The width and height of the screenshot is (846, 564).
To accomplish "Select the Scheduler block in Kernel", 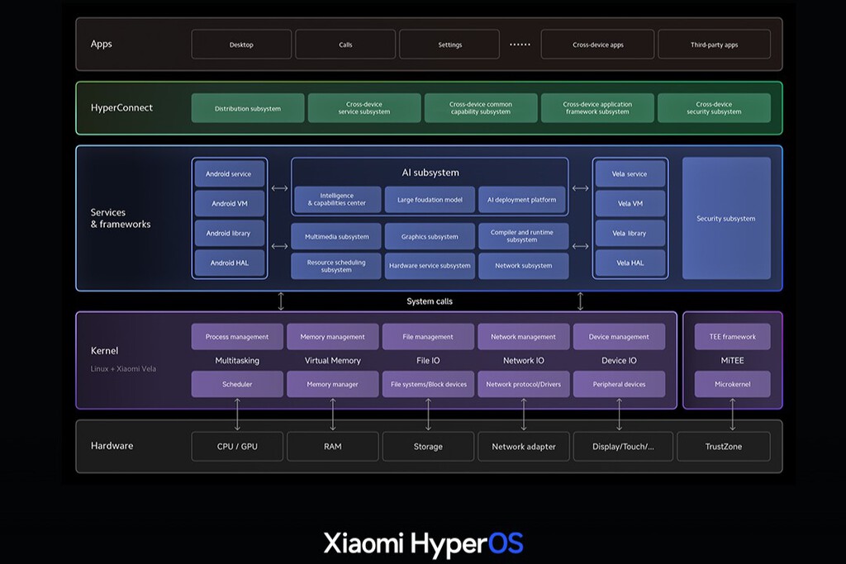I will click(237, 384).
